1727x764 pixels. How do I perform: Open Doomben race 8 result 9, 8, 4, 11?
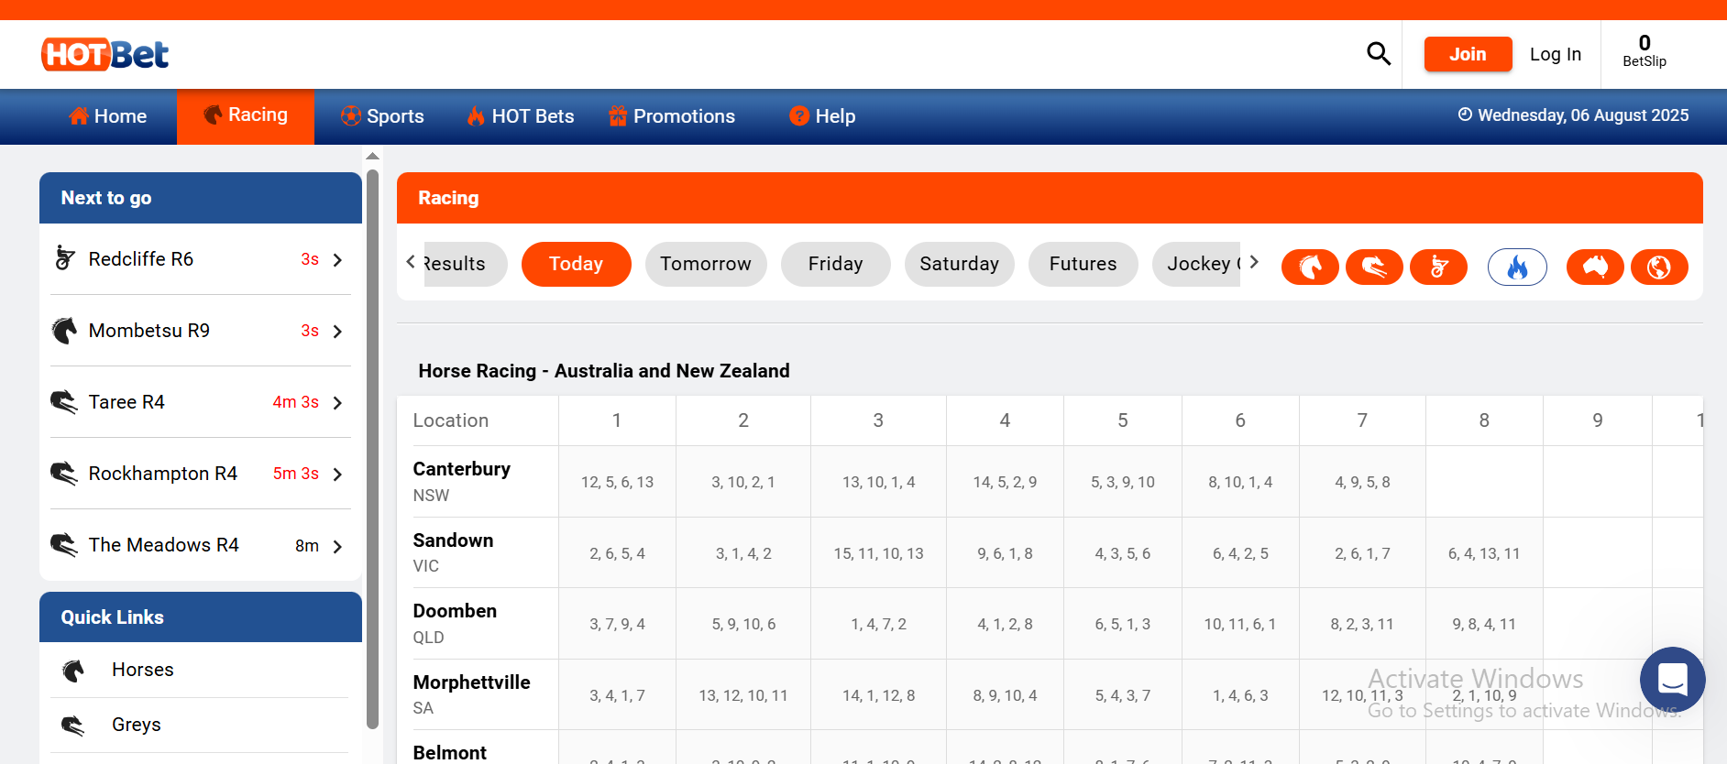point(1484,624)
